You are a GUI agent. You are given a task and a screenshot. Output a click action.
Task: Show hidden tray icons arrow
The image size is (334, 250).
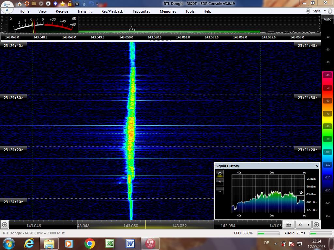276,244
